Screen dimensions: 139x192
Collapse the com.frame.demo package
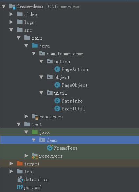pyautogui.click(x=34, y=53)
